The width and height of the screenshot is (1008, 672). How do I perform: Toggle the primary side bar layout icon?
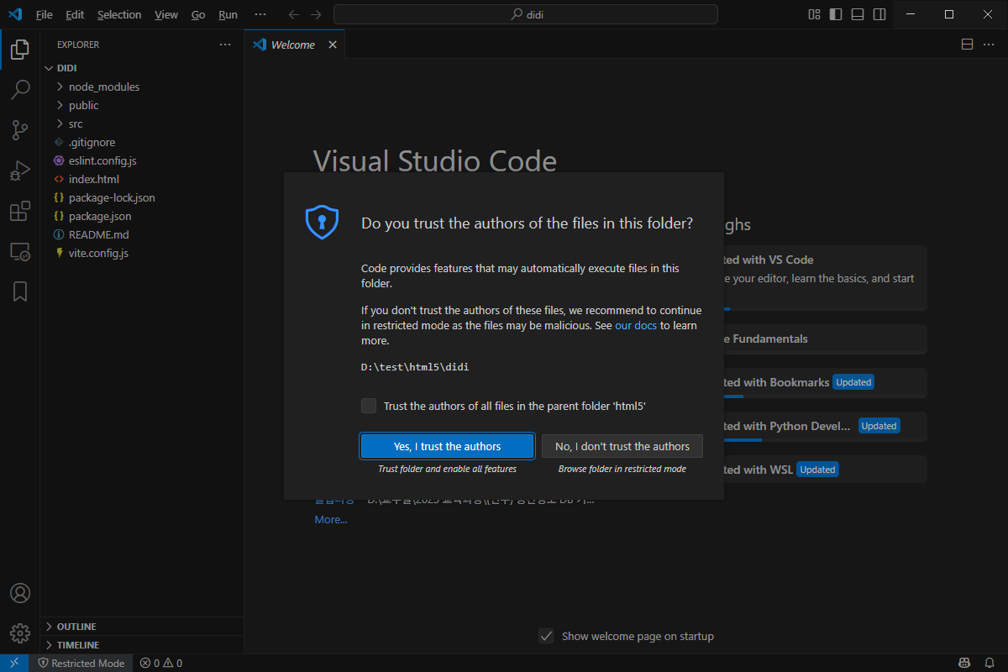tap(836, 14)
